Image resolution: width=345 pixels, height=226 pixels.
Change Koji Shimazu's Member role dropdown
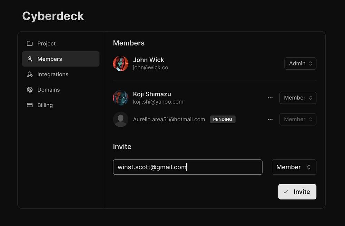298,98
